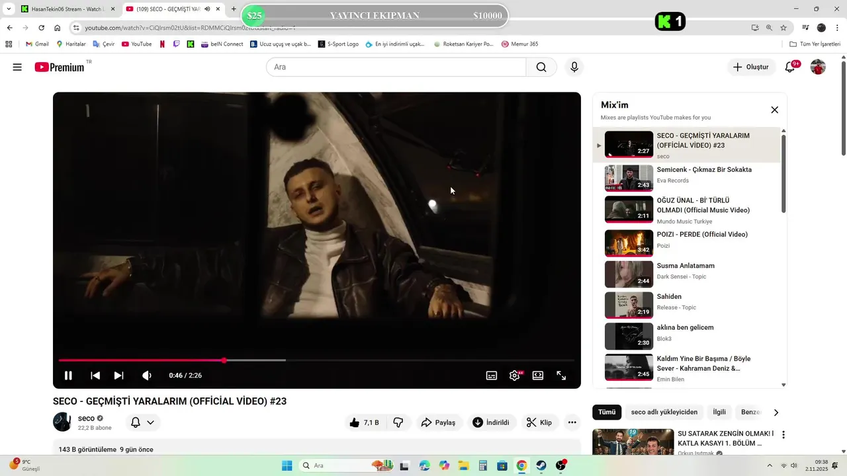
Task: Select the İlgili filter chip
Action: point(719,412)
